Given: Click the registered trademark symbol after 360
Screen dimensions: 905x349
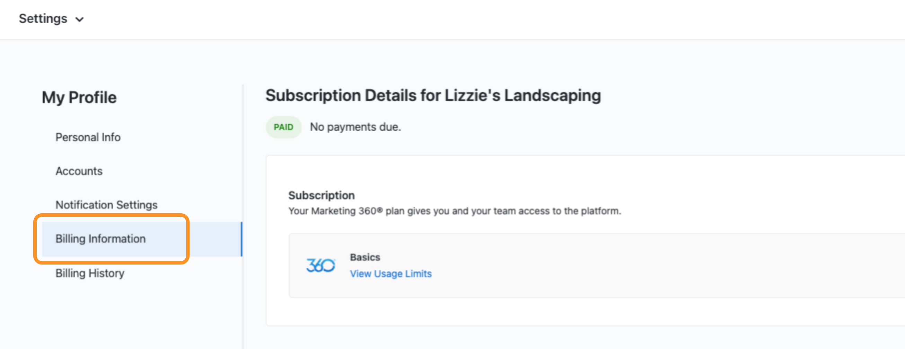Looking at the screenshot, I should (x=380, y=210).
